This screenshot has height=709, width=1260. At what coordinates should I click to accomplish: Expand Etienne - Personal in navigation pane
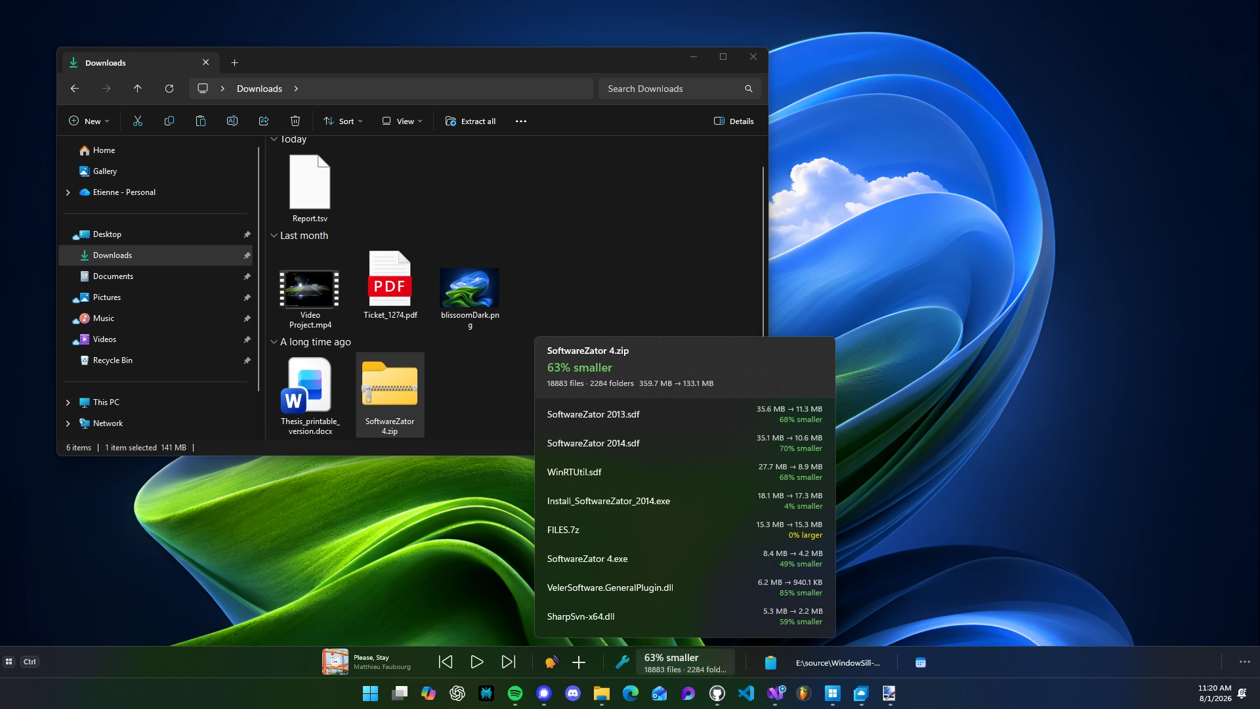coord(68,192)
